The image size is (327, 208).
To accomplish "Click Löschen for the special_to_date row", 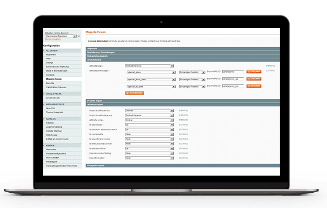I will [x=254, y=86].
